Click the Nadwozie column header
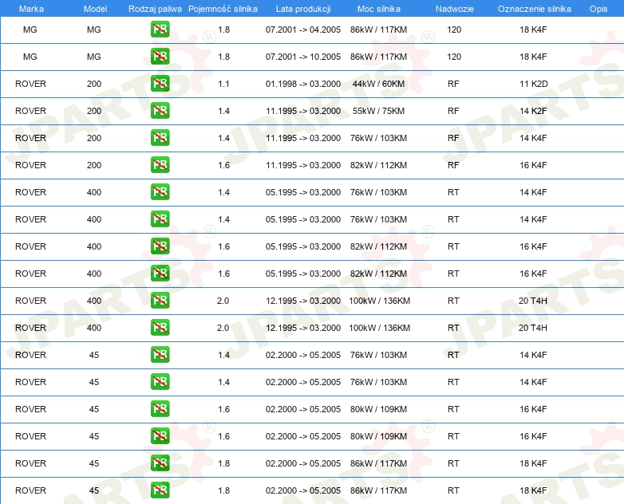The height and width of the screenshot is (504, 624). click(455, 9)
